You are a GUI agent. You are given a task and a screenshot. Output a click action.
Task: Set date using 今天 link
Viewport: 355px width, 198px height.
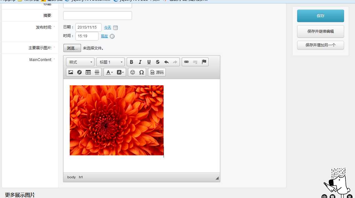[108, 27]
